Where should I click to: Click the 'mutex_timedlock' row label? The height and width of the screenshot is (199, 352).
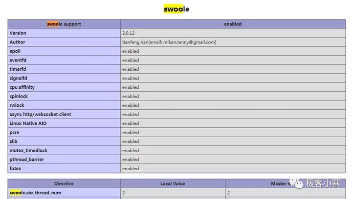point(28,150)
